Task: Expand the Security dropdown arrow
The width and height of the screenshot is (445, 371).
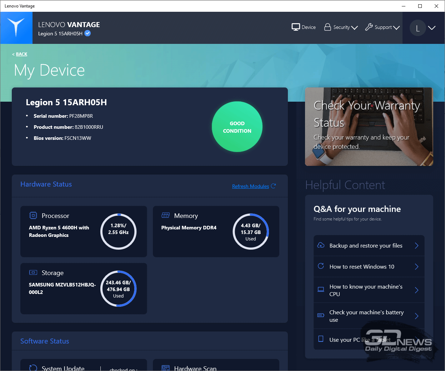Action: [355, 27]
